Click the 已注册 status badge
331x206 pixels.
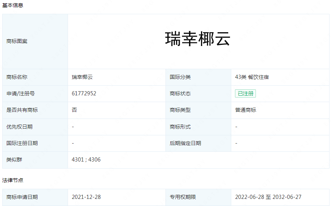245,93
